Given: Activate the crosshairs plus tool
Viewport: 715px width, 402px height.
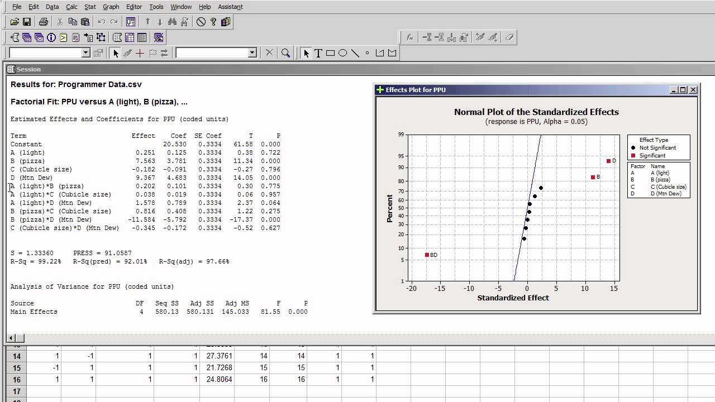Looking at the screenshot, I should coord(140,53).
